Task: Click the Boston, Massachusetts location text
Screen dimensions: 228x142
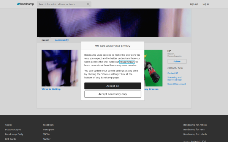Action: (174, 55)
